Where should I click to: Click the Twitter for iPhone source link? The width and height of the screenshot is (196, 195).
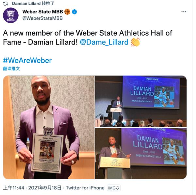(x=85, y=188)
